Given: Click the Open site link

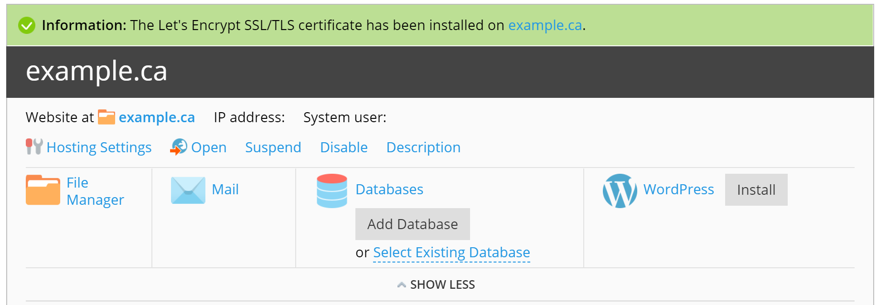Looking at the screenshot, I should tap(209, 147).
